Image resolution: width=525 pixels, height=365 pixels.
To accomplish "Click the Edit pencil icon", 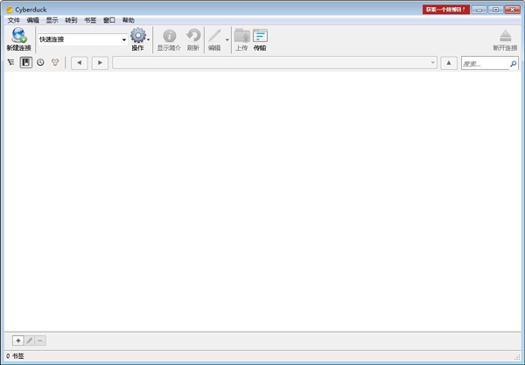I will (x=214, y=36).
